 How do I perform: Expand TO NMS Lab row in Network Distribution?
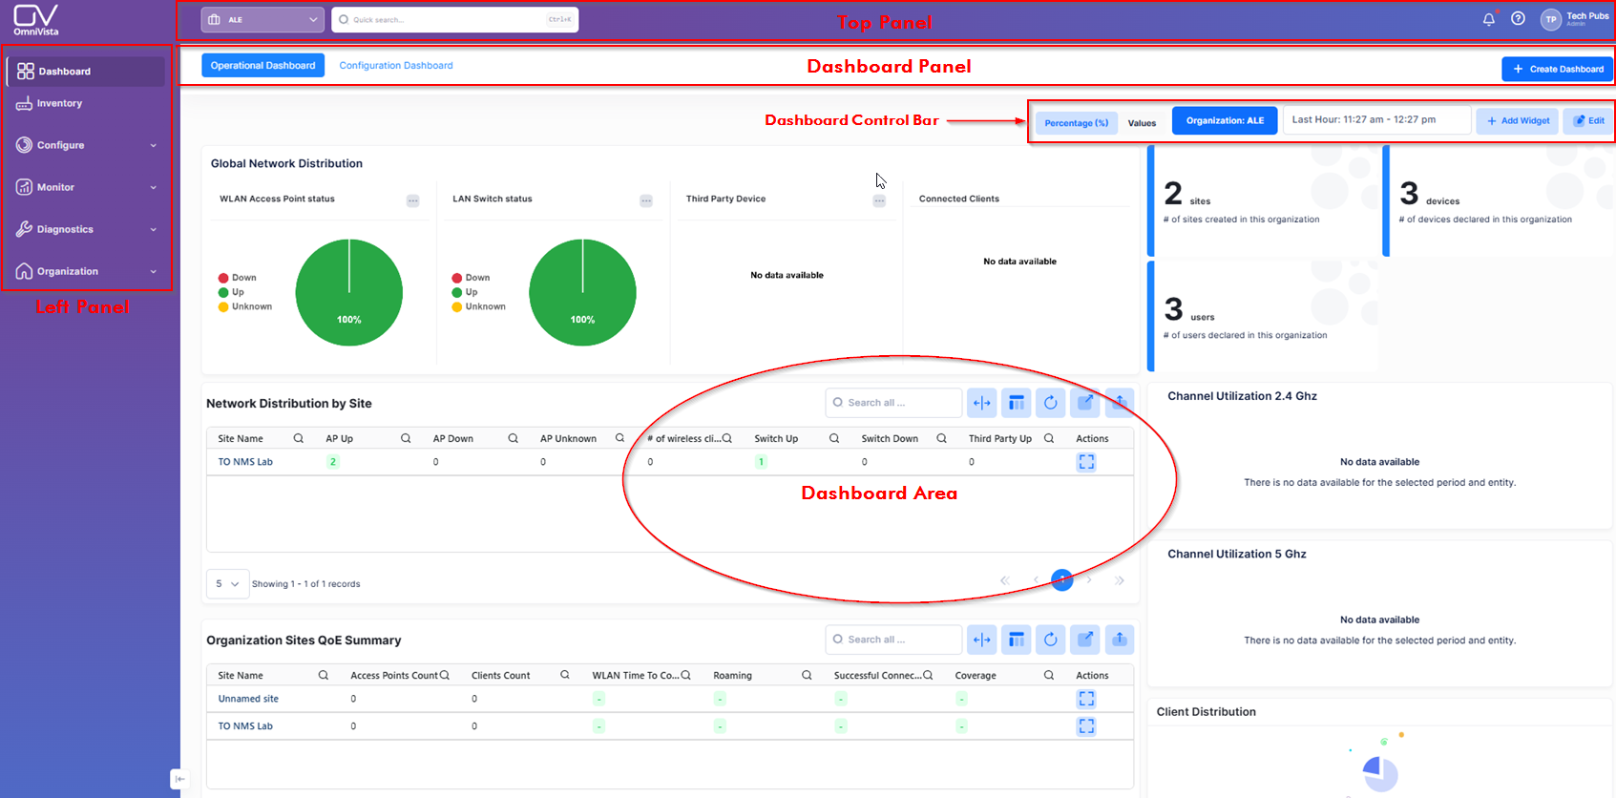[x=1086, y=462]
